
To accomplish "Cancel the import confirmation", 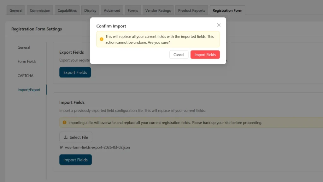I will click(179, 55).
